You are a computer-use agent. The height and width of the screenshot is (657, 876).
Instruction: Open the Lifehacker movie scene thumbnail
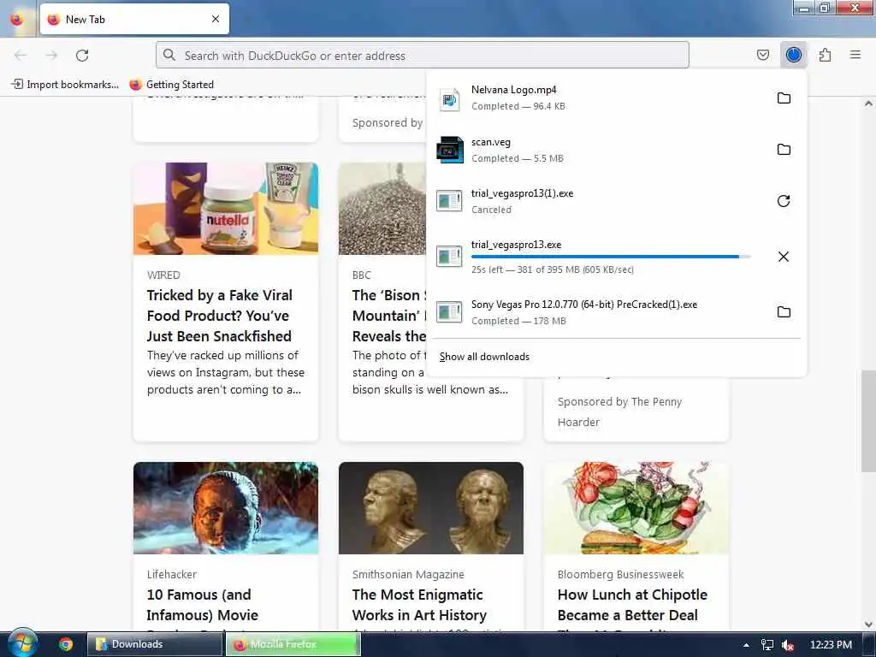(x=226, y=508)
